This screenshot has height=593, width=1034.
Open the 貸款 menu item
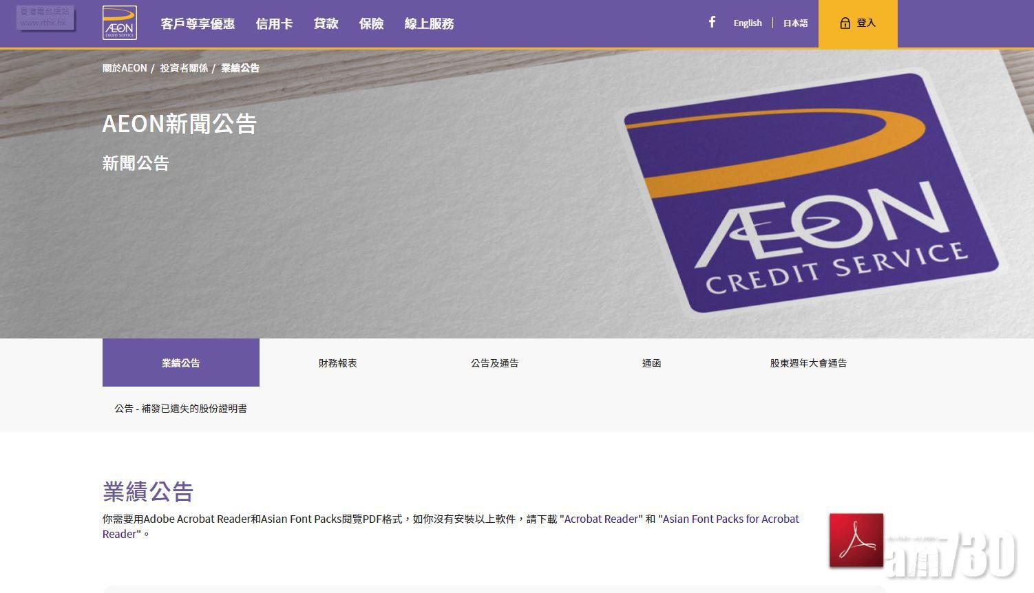pos(326,23)
